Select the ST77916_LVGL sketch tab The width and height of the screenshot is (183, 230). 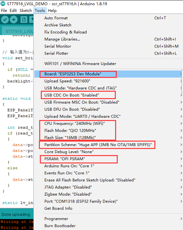point(19,32)
